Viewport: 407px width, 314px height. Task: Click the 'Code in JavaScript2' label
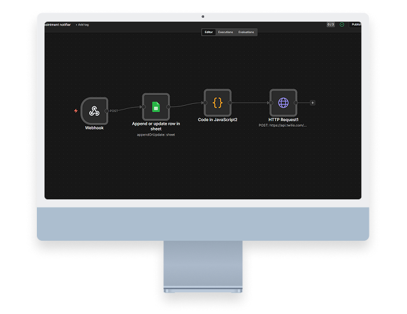pyautogui.click(x=217, y=120)
